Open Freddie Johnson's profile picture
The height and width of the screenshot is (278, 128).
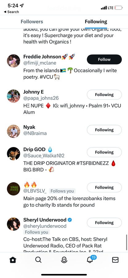point(14,61)
